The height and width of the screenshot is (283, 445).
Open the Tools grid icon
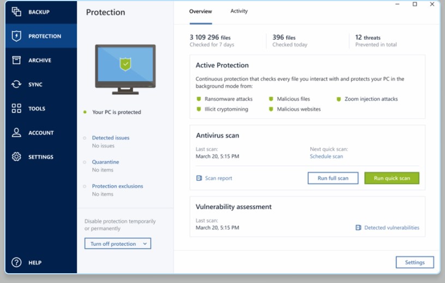(x=16, y=108)
